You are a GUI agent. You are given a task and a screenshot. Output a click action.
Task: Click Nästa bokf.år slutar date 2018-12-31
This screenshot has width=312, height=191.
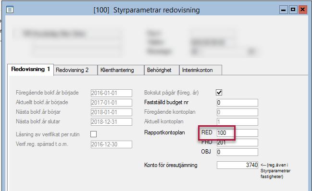pos(112,122)
